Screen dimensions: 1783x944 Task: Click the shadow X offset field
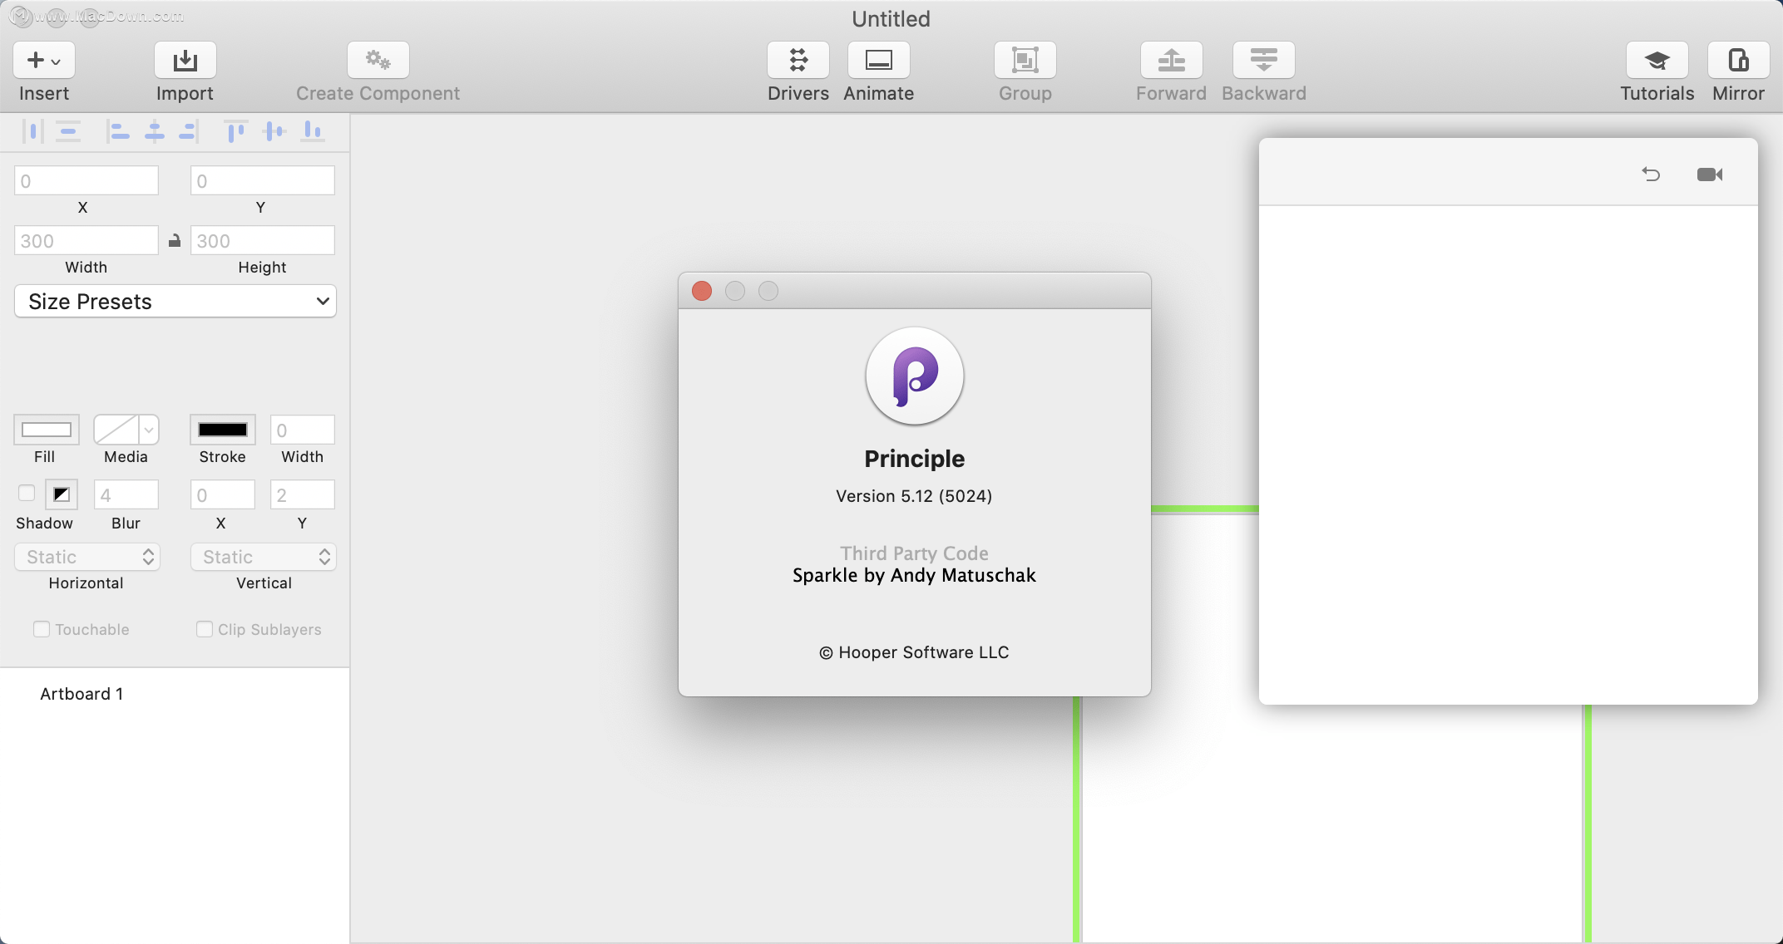(x=223, y=494)
